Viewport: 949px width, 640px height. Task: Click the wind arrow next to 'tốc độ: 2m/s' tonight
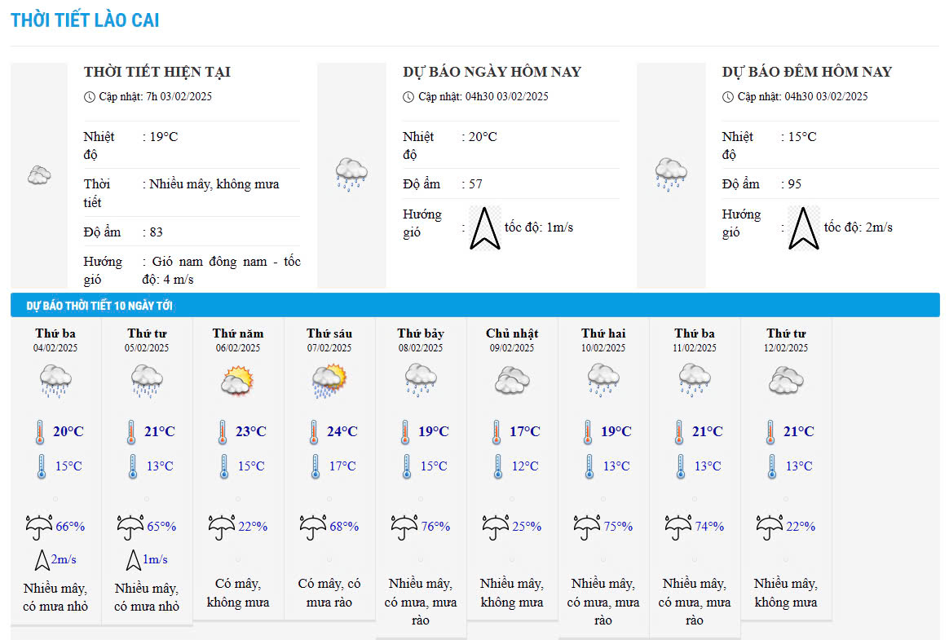click(x=804, y=228)
